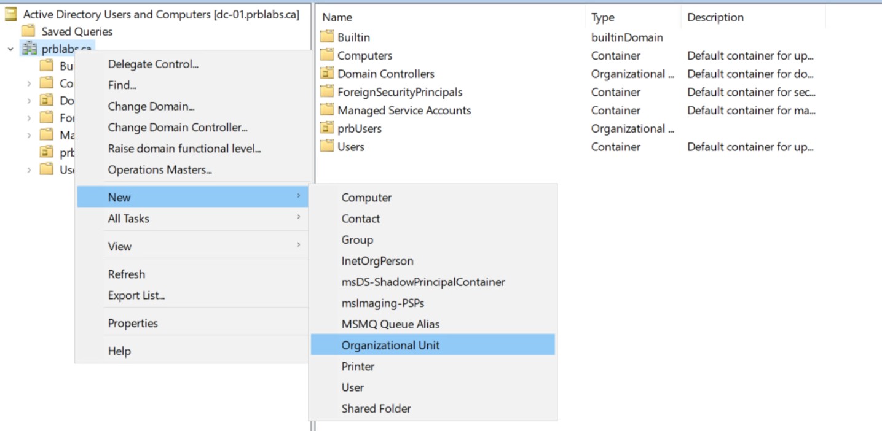Click Raise domain functional level option
Image resolution: width=882 pixels, height=431 pixels.
point(184,149)
